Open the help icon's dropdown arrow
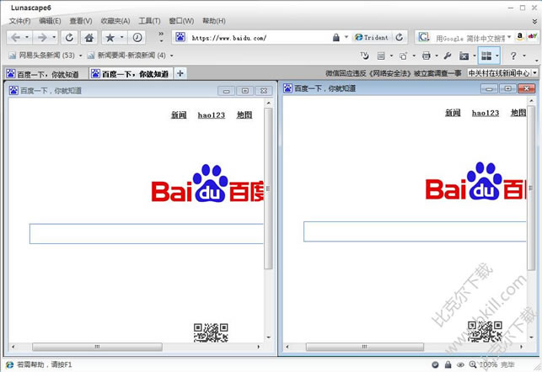Viewport: 542px width, 372px height. pos(524,56)
